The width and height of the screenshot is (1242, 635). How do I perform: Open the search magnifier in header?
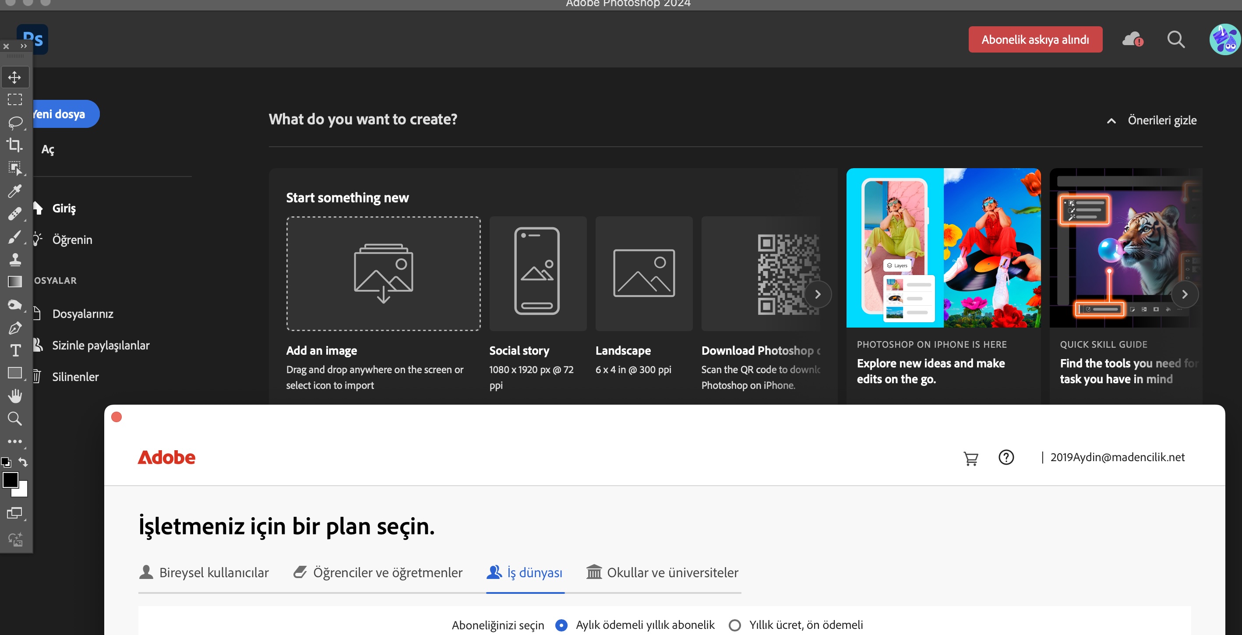(x=1176, y=39)
